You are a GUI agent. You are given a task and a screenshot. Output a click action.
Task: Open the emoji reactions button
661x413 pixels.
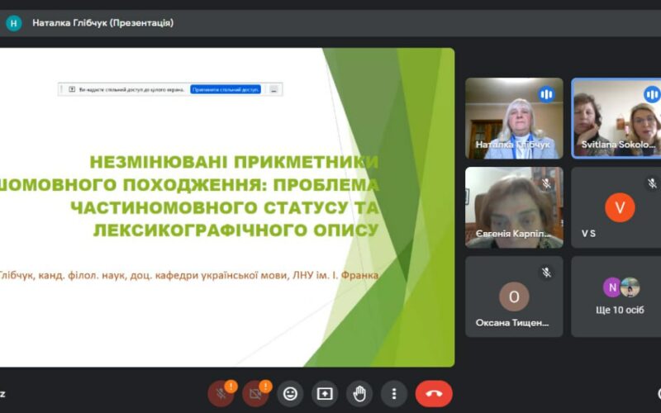click(290, 393)
